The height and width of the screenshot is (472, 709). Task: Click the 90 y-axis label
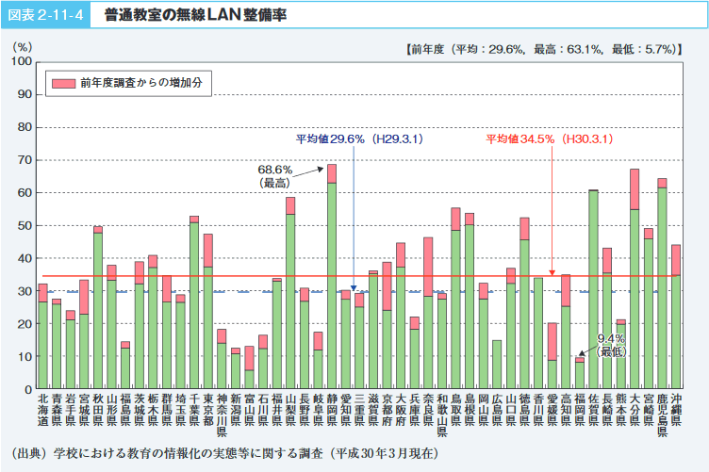[25, 94]
